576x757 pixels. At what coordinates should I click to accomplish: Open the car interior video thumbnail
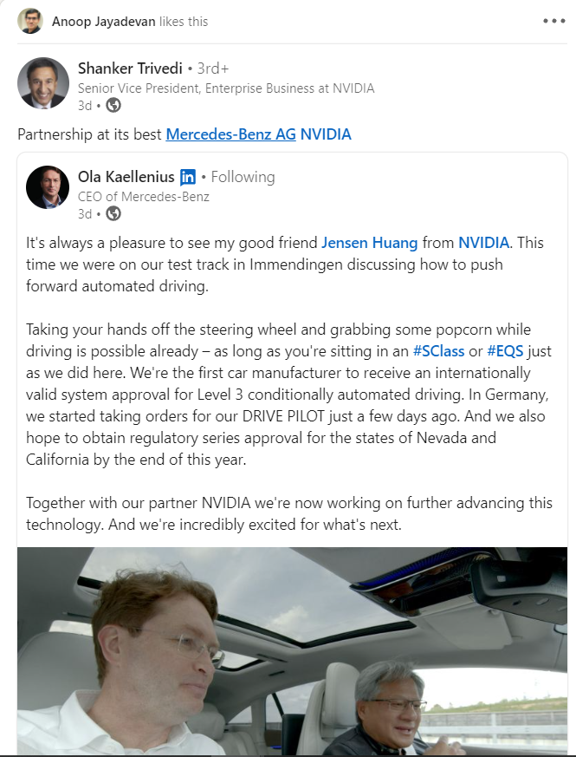(292, 650)
